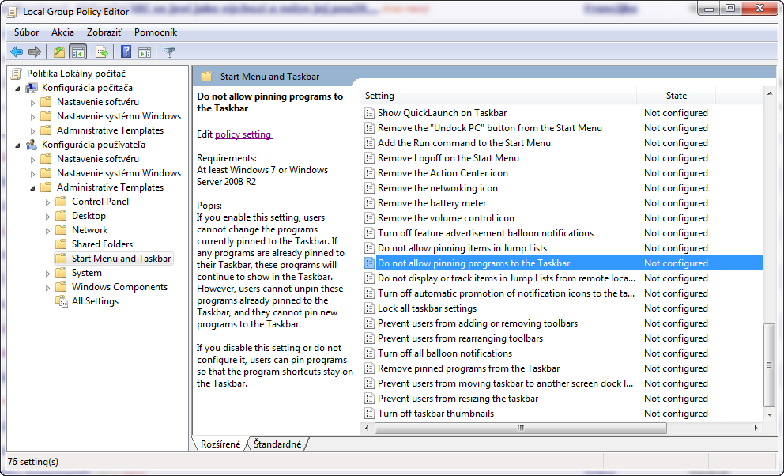Click the policy icon beside Turn off taskbar thumbnails
This screenshot has height=476, width=784.
coord(370,413)
